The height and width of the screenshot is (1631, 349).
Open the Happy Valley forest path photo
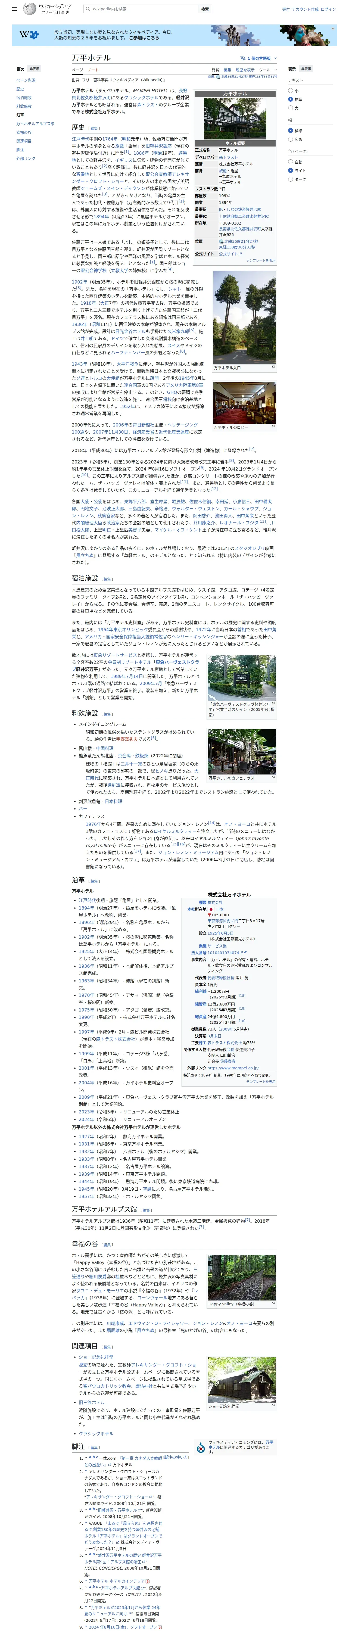point(242,1278)
